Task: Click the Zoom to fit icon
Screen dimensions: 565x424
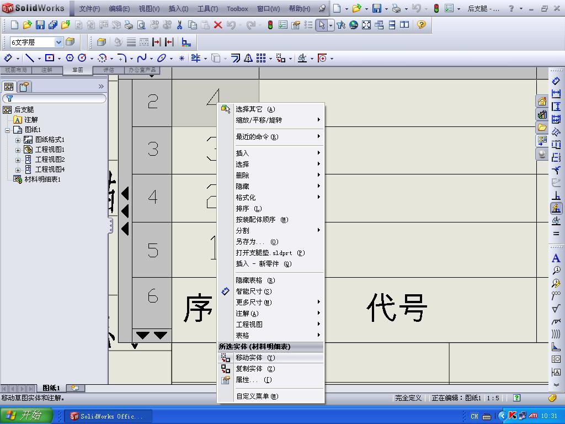Action: pyautogui.click(x=366, y=24)
